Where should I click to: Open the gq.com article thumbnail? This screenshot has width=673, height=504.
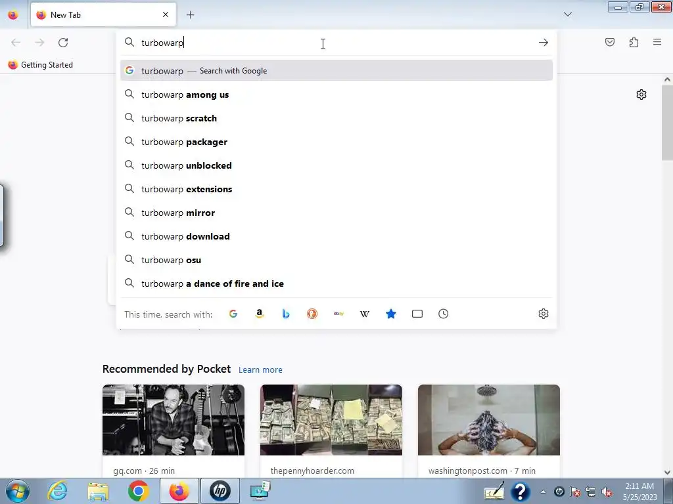coord(174,420)
